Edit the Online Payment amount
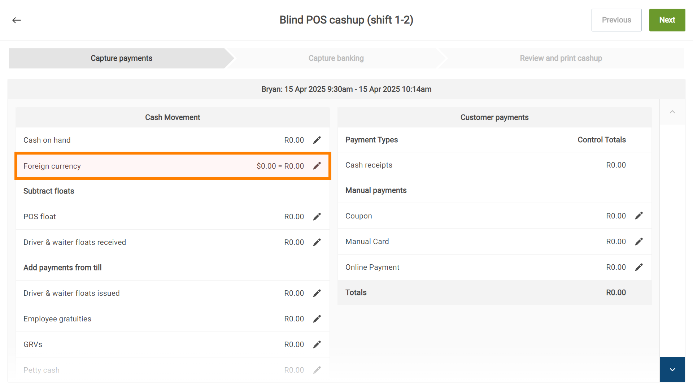 [639, 267]
